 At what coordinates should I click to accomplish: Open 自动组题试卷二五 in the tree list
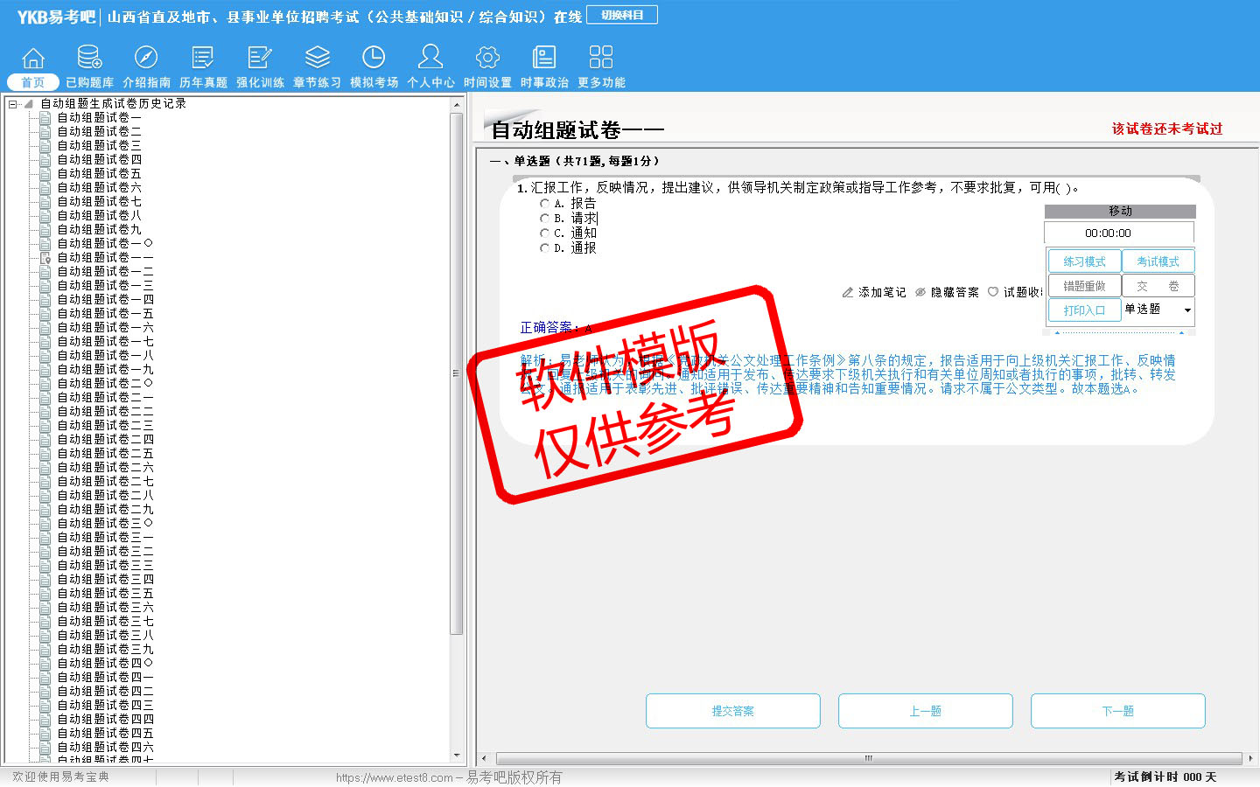click(x=105, y=454)
